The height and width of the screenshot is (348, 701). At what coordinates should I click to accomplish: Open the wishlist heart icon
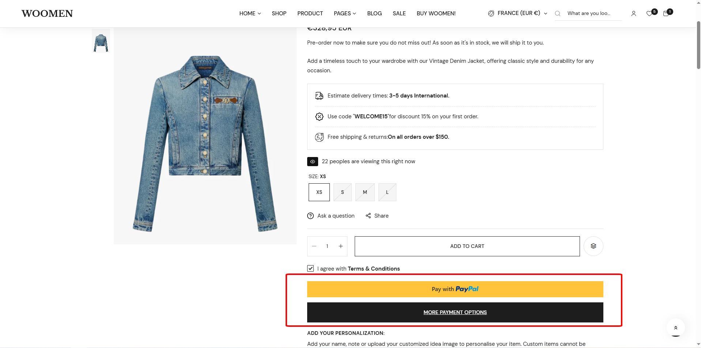[x=649, y=14]
